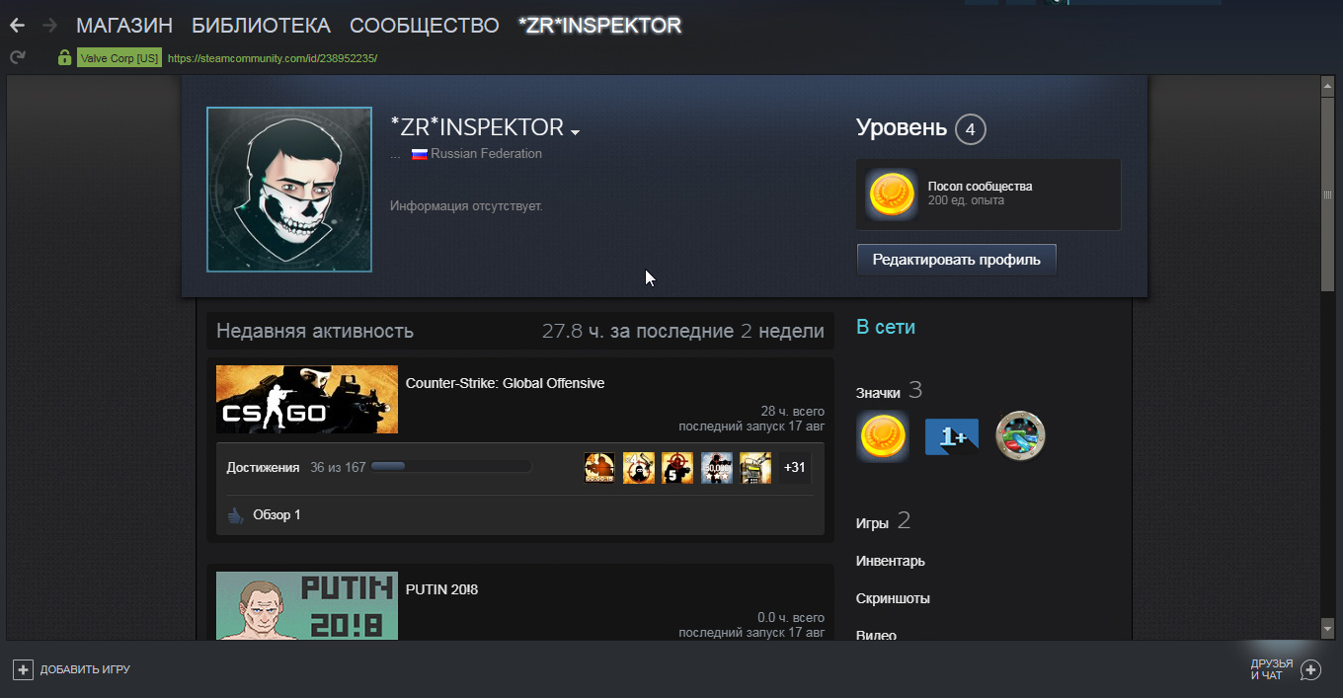The height and width of the screenshot is (698, 1343).
Task: Open the Достижения achievements link
Action: coord(263,467)
